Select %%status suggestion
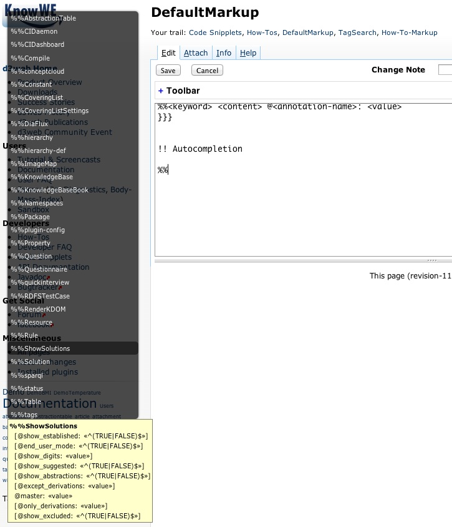Screen dimensions: 452x527 (x=73, y=388)
